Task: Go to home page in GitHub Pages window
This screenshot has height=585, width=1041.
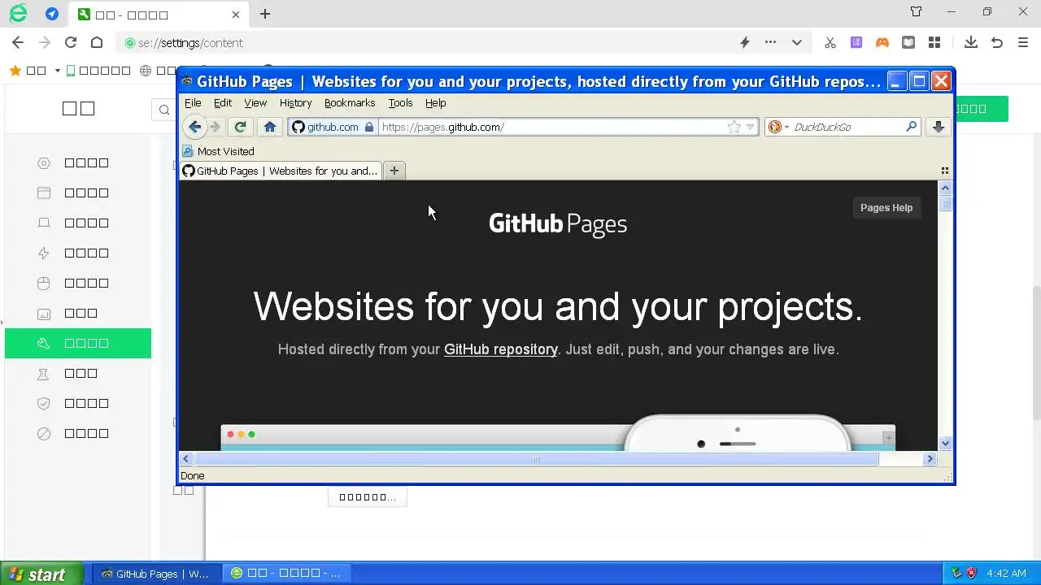Action: pyautogui.click(x=270, y=127)
